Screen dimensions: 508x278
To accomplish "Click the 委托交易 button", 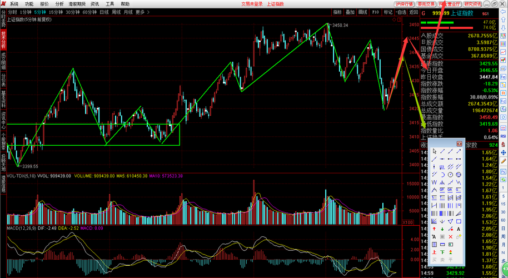I will [426, 4].
